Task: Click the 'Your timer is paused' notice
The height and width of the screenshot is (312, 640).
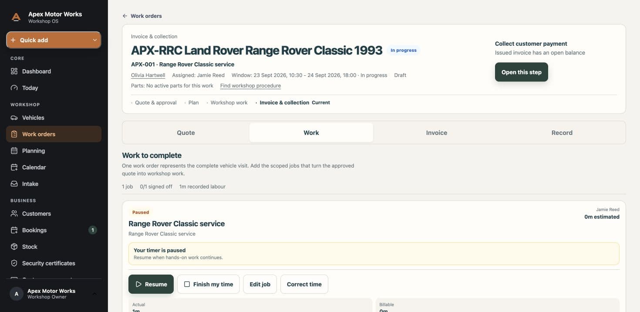Action: [374, 254]
